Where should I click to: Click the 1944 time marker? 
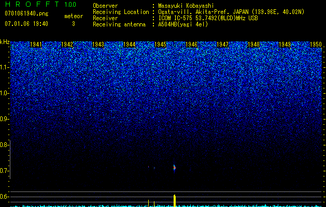(x=130, y=45)
